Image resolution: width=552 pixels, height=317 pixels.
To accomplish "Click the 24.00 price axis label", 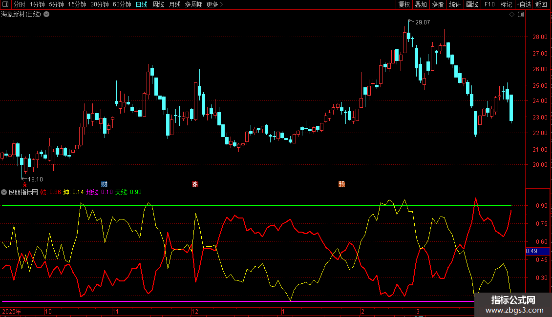I will pyautogui.click(x=540, y=101).
